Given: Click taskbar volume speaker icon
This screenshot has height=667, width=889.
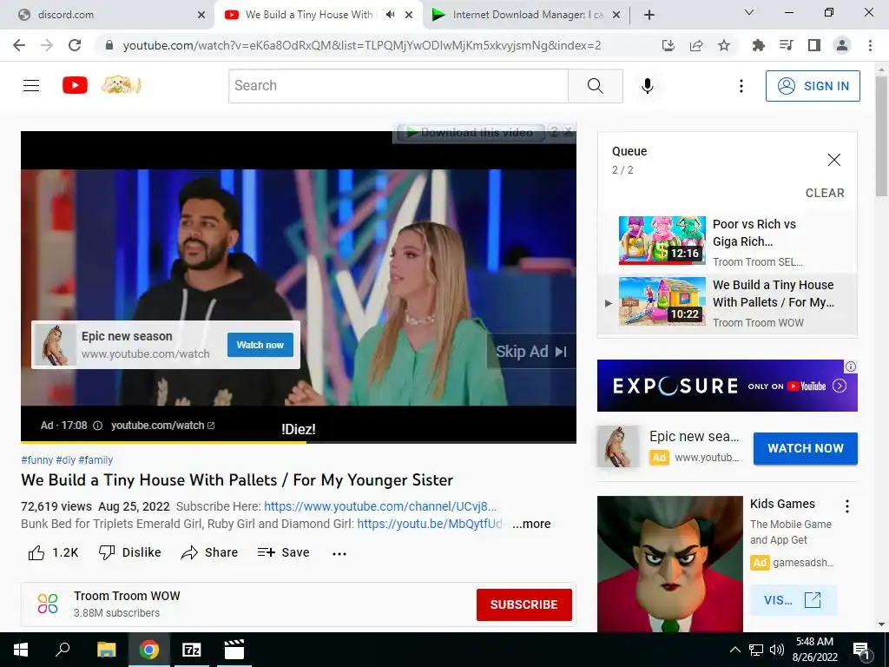Looking at the screenshot, I should coord(777,650).
